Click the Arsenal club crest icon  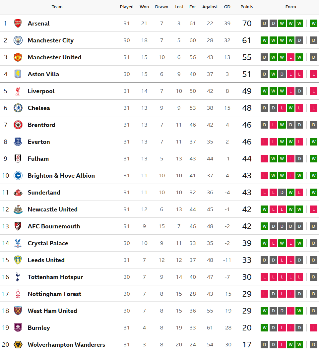(x=18, y=23)
